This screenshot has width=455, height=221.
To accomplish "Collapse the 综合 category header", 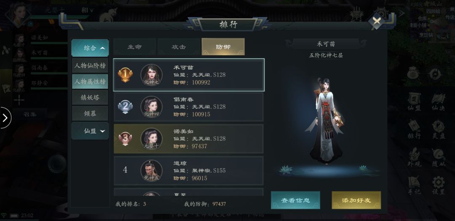I will tap(90, 48).
